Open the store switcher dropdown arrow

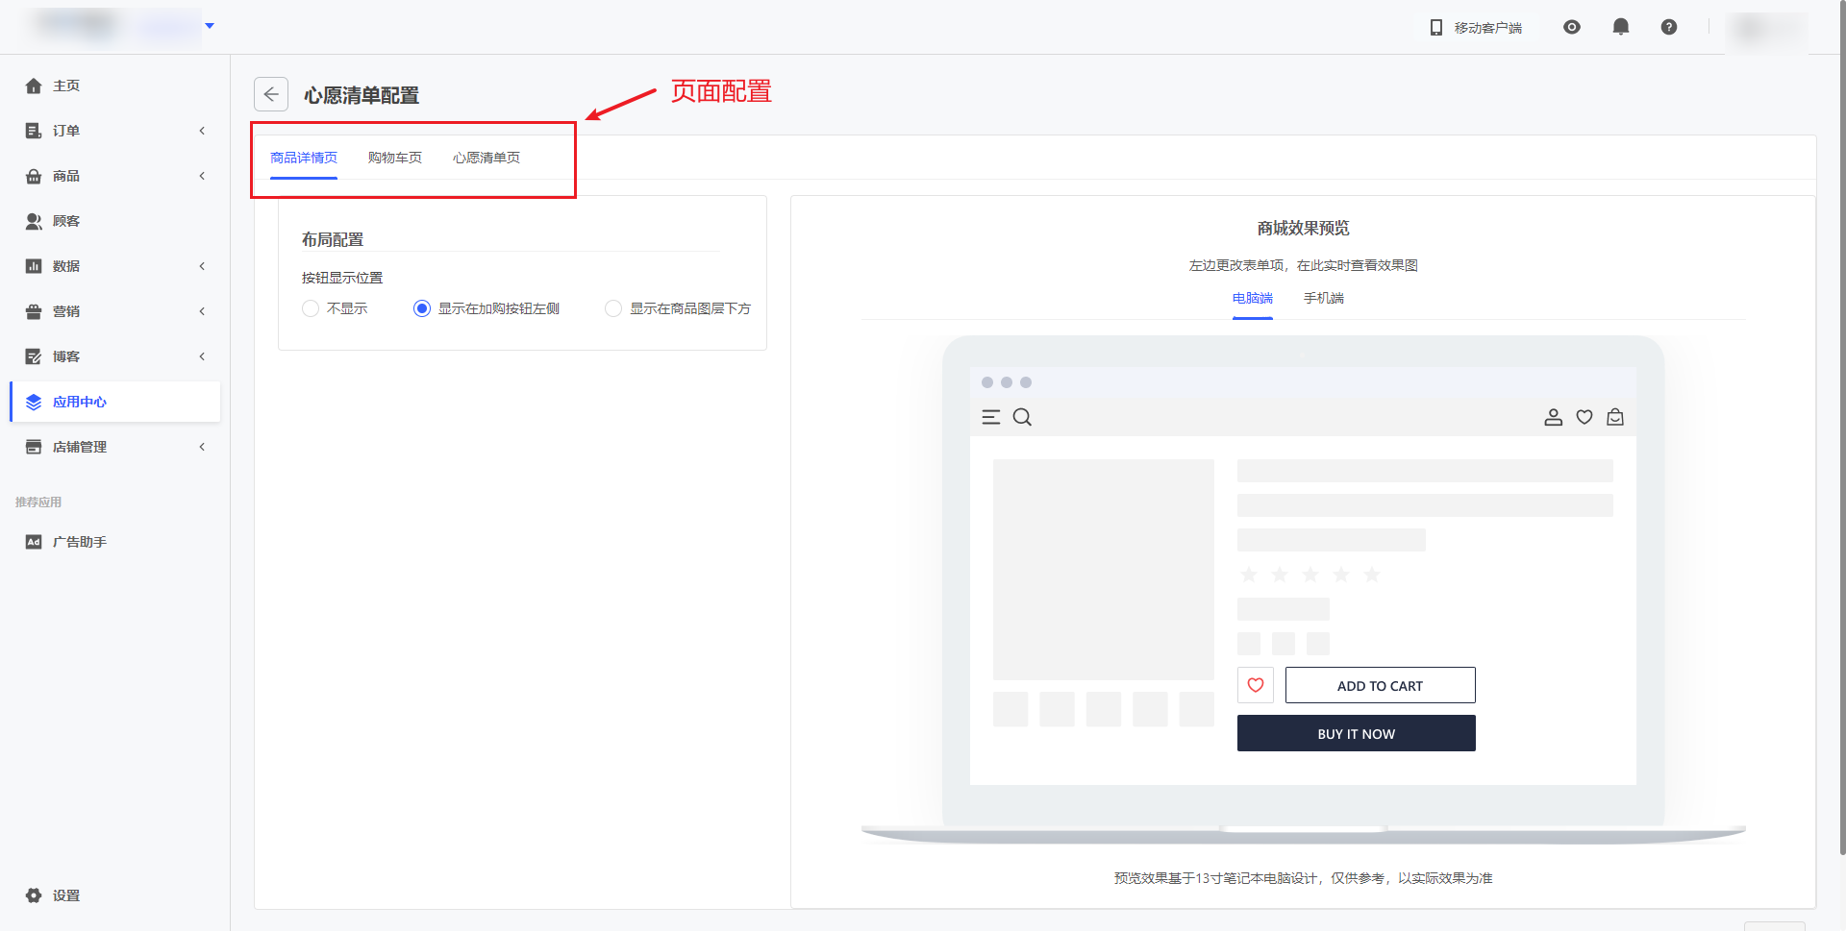click(x=210, y=26)
